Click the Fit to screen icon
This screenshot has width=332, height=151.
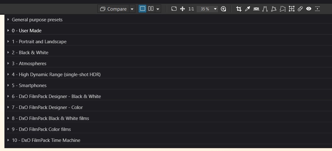pos(174,9)
